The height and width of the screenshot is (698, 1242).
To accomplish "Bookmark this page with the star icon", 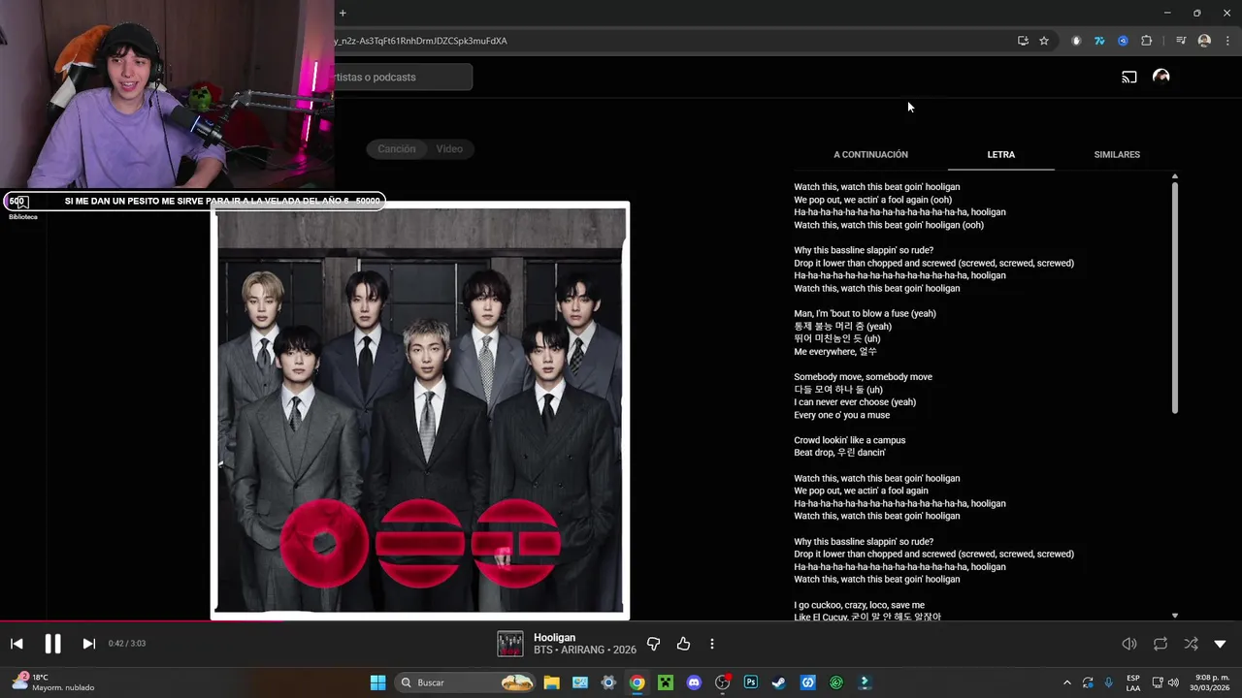I will pos(1044,41).
